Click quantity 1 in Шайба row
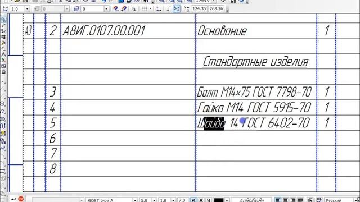The width and height of the screenshot is (360, 202). coord(327,123)
